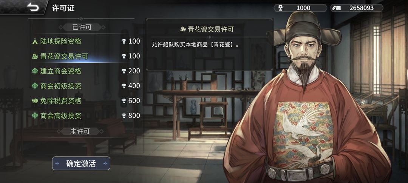Select 免除税费资格 in the list
408x183 pixels.
point(85,101)
